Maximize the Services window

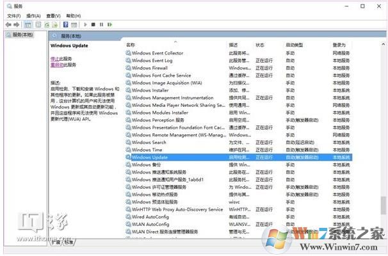(x=362, y=6)
